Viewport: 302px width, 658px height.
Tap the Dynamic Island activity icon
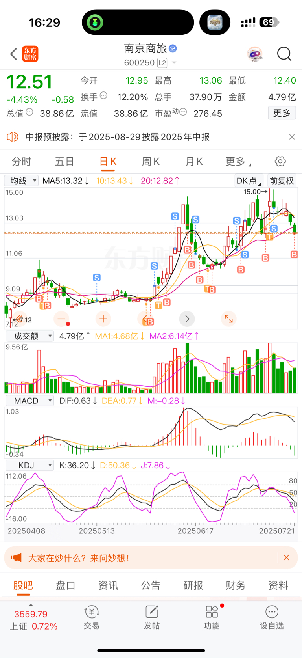coord(95,22)
